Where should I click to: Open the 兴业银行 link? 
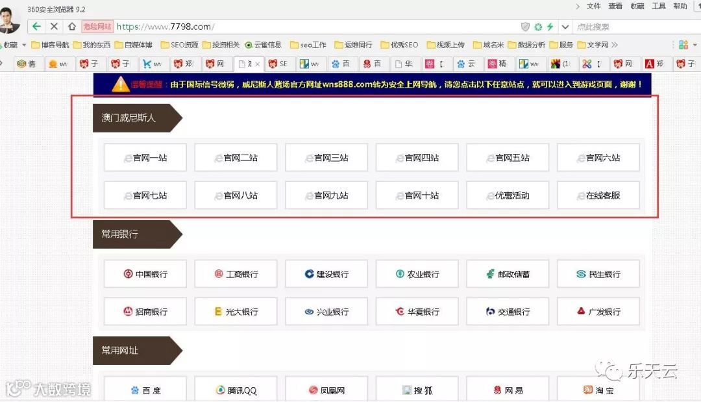[326, 312]
